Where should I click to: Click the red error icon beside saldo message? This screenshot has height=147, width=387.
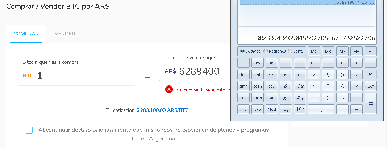tap(169, 89)
